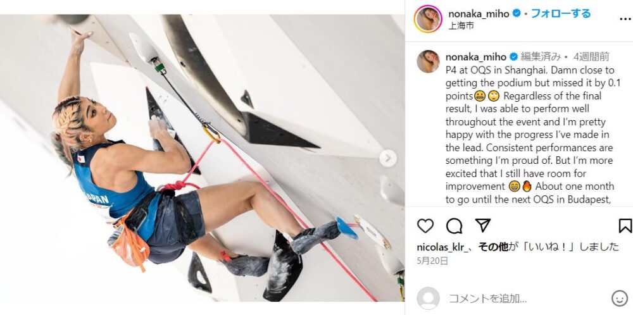Open nonaka_miho story ring avatar in header
Viewport: 633px width, 315px height.
click(x=428, y=19)
